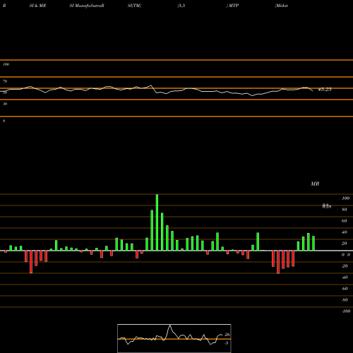Select the longest red bar near right side
Image resolution: width=353 pixels, height=353 pixels.
pyautogui.click(x=278, y=262)
